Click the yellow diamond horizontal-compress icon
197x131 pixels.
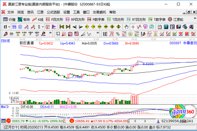pos(106,27)
